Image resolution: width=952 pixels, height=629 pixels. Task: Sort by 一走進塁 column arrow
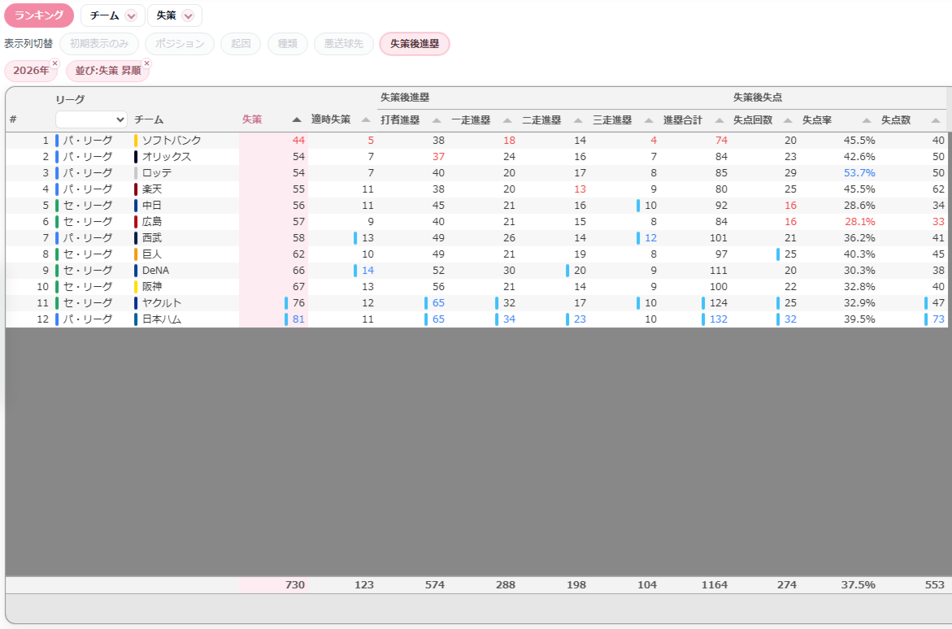click(507, 120)
